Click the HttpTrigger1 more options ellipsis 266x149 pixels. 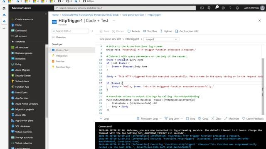[114, 21]
